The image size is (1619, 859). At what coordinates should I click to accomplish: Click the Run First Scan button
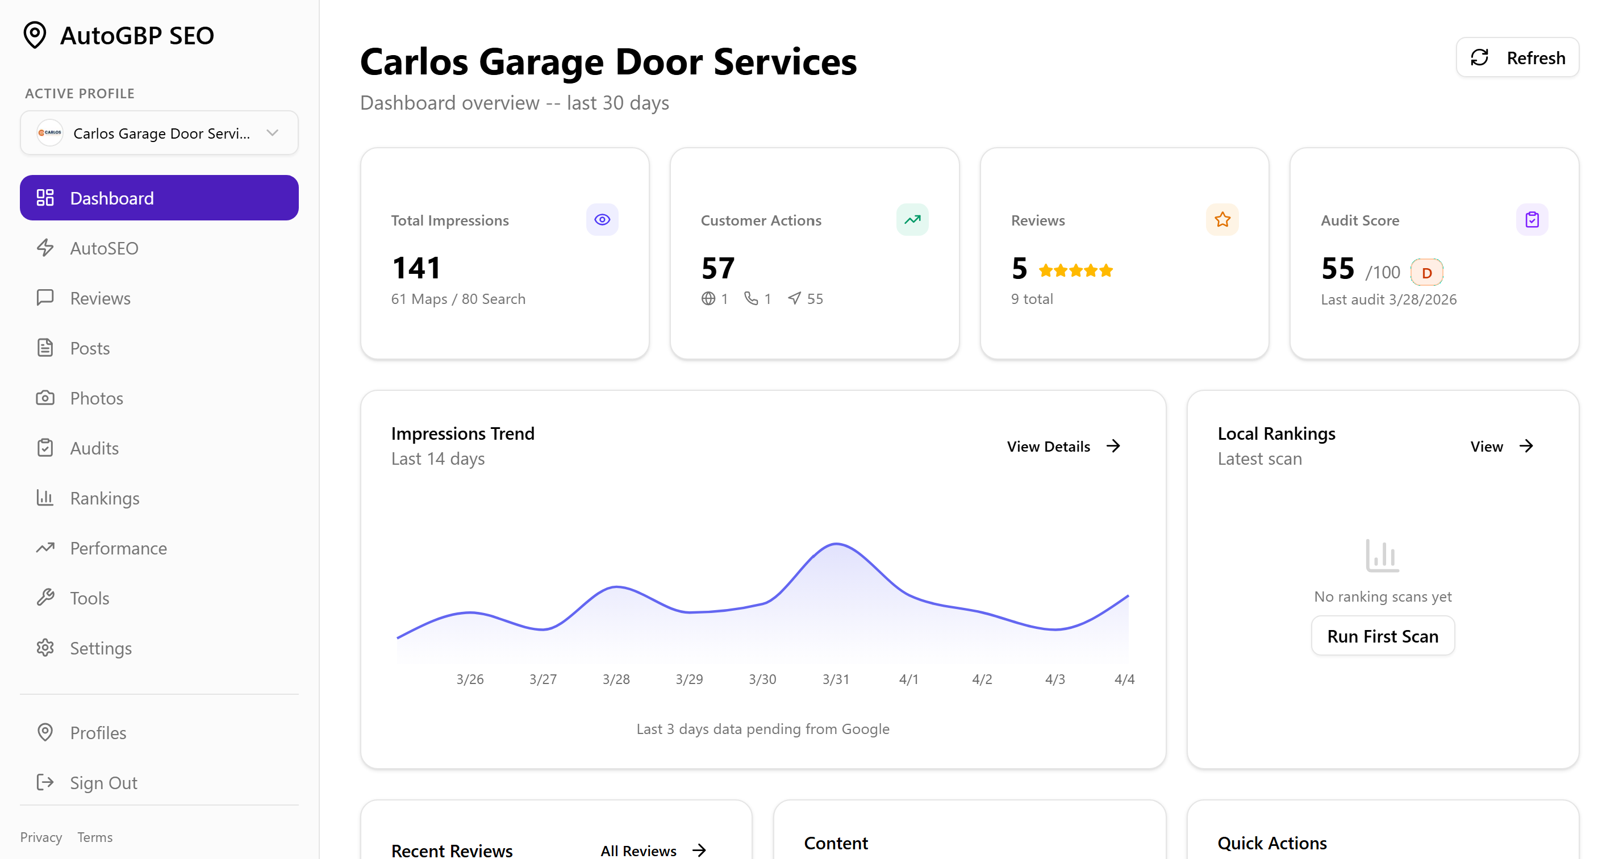coord(1382,636)
